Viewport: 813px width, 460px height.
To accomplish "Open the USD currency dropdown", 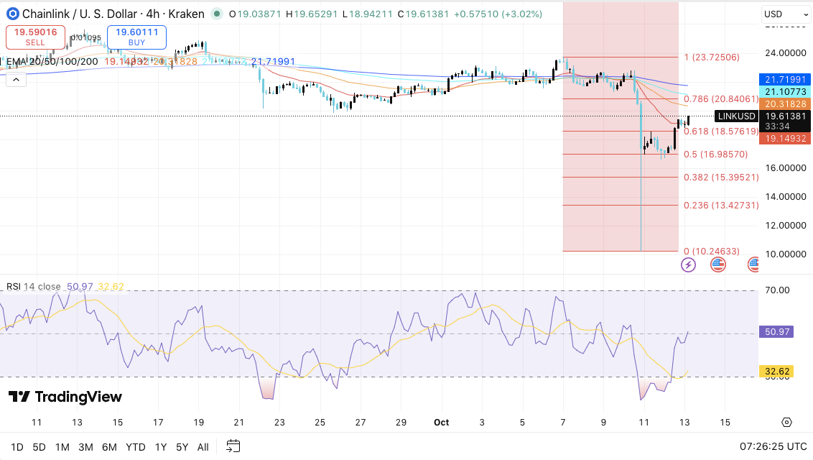I will [x=785, y=14].
